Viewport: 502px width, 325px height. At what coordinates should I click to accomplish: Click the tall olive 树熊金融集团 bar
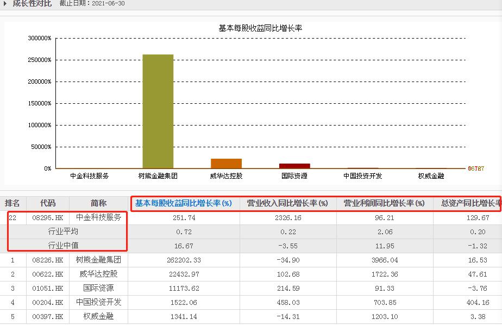pos(158,111)
